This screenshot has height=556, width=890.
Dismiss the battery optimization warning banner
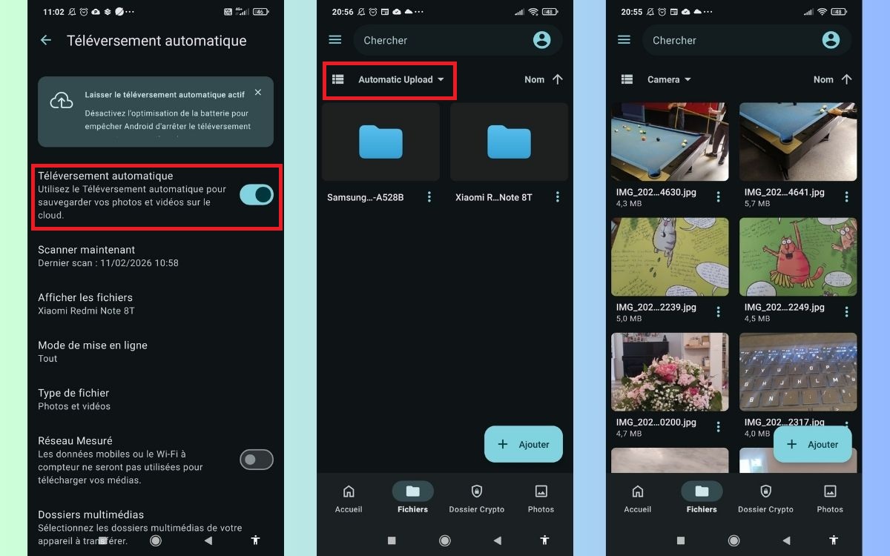pyautogui.click(x=257, y=92)
